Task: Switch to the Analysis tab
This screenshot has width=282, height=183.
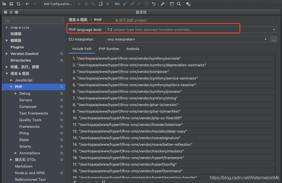Action: tap(133, 49)
